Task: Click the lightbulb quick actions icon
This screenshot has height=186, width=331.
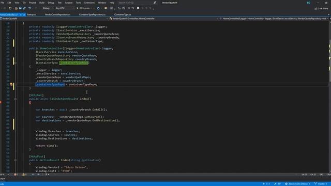Action: 11,84
